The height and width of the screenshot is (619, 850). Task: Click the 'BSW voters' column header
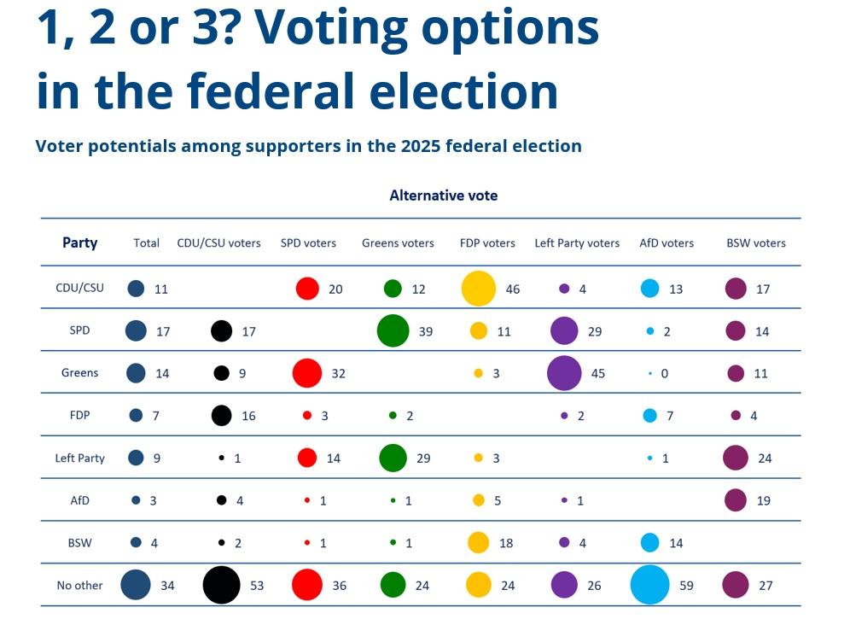tap(756, 243)
